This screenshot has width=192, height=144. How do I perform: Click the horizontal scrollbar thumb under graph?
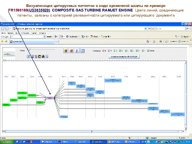[92, 131]
